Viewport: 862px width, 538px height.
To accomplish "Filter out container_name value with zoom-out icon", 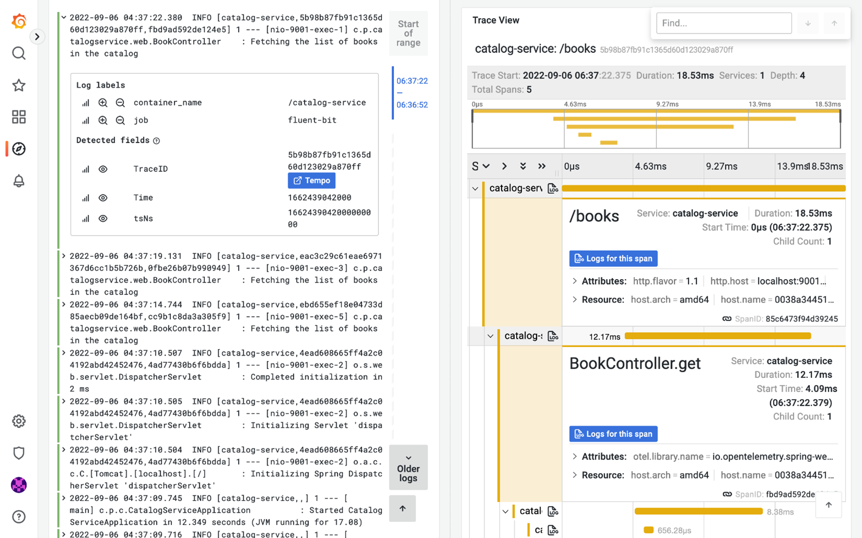I will point(120,103).
